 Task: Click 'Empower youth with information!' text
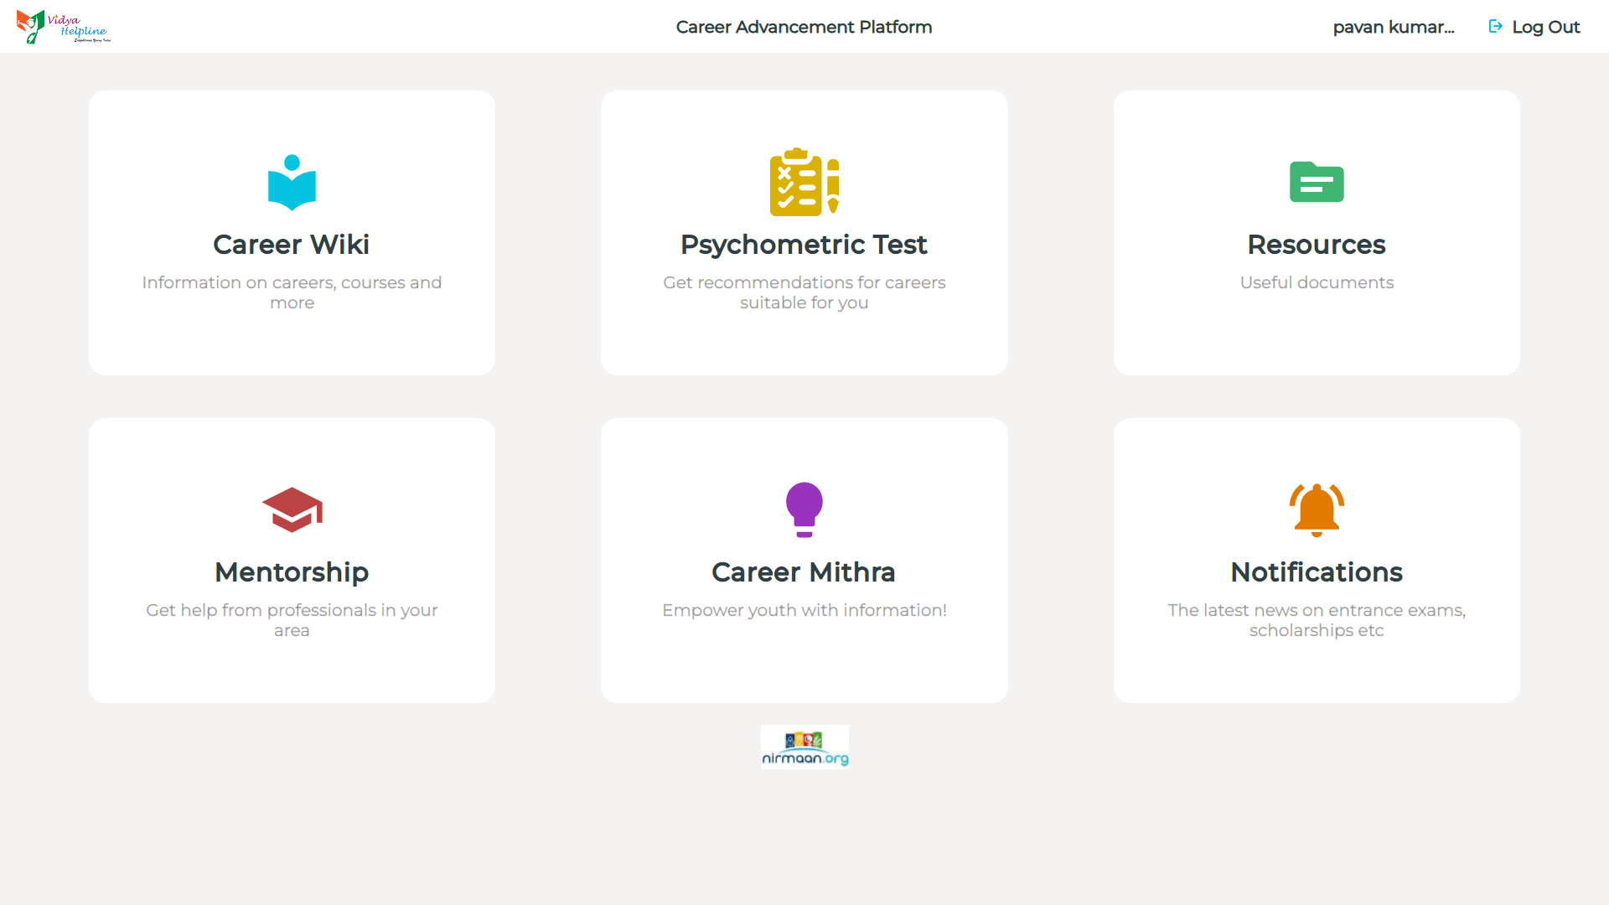(804, 610)
